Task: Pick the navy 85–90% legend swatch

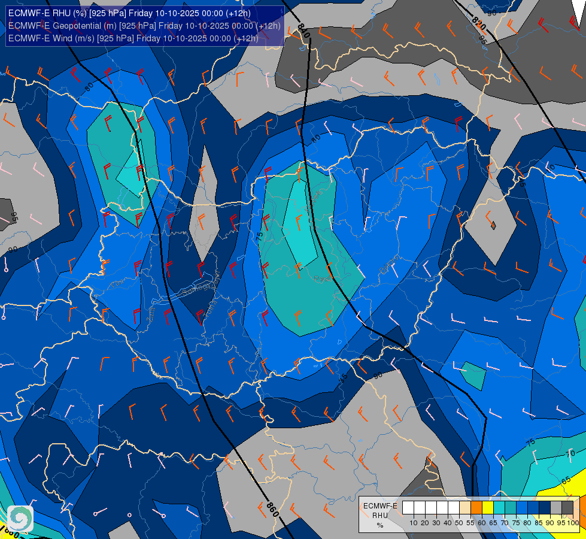Action: point(545,507)
